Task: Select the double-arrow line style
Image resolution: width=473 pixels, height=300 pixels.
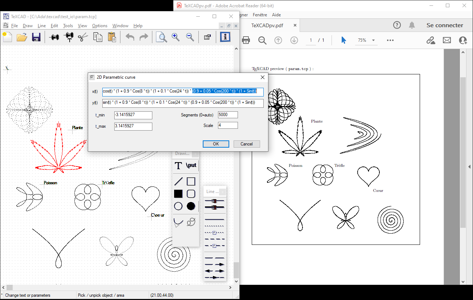Action: [214, 270]
